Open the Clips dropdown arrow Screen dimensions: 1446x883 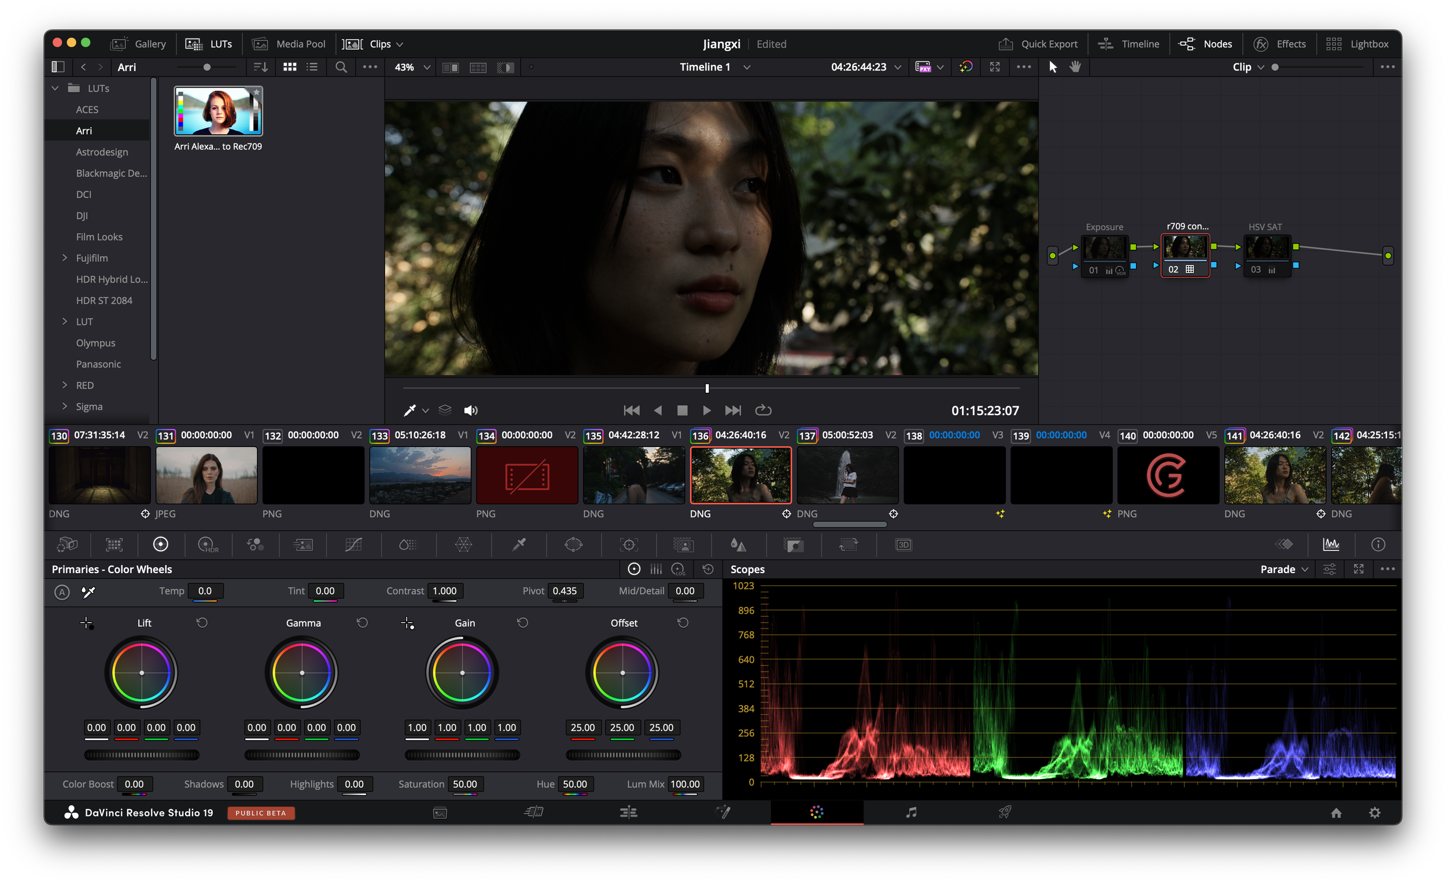[x=400, y=44]
